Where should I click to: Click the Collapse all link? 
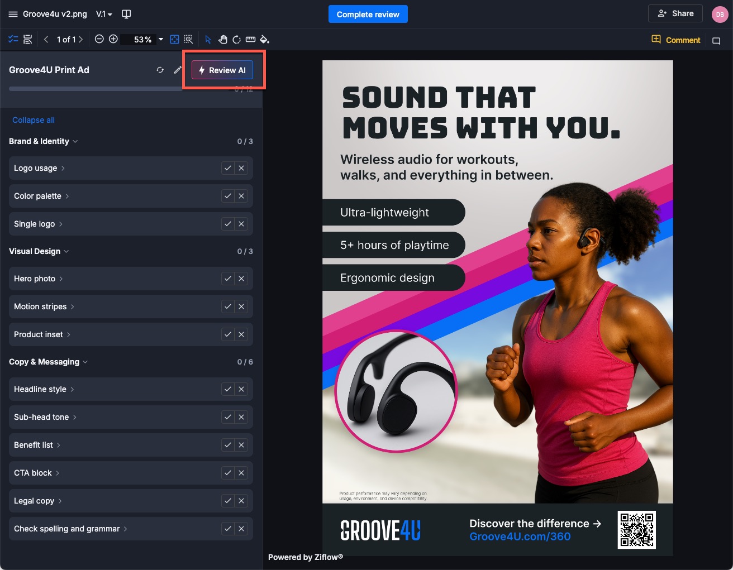[x=34, y=120]
